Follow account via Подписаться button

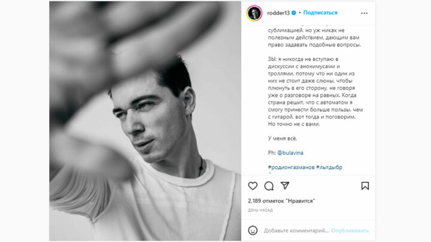(320, 13)
